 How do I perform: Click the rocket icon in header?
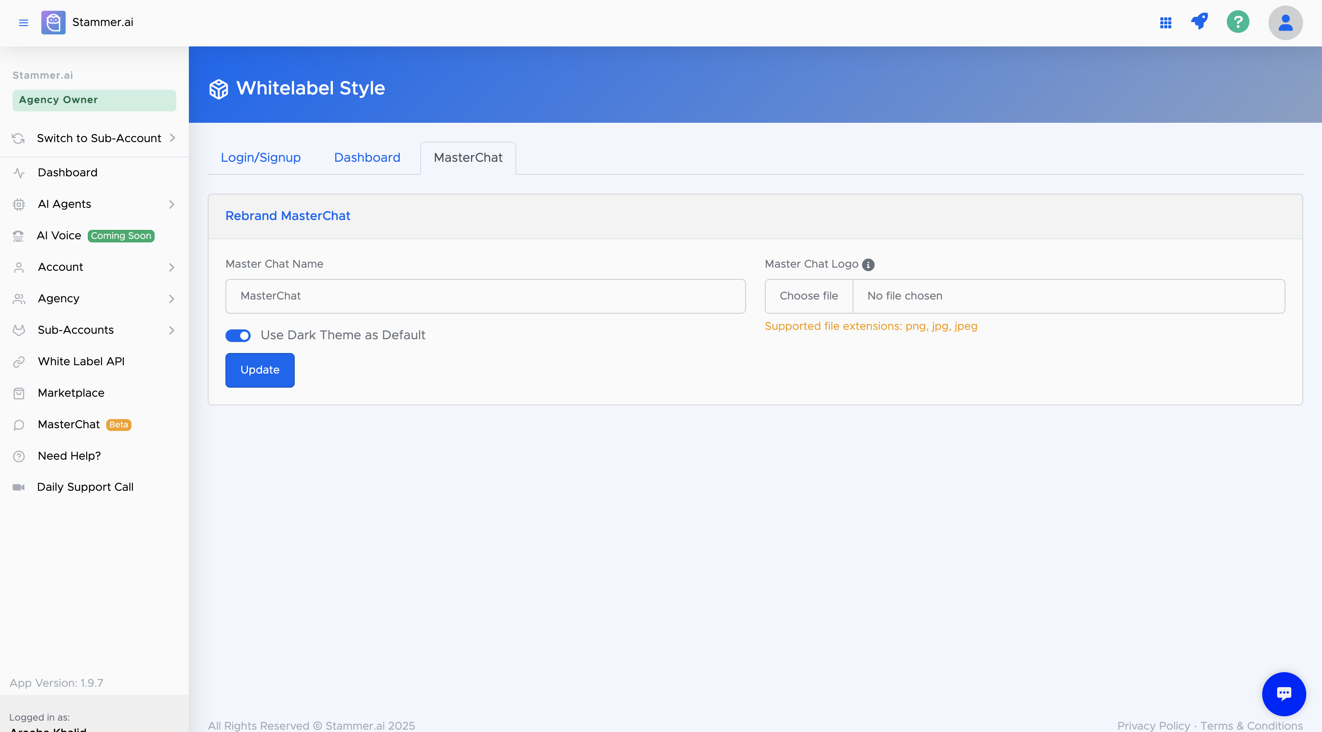click(x=1199, y=22)
